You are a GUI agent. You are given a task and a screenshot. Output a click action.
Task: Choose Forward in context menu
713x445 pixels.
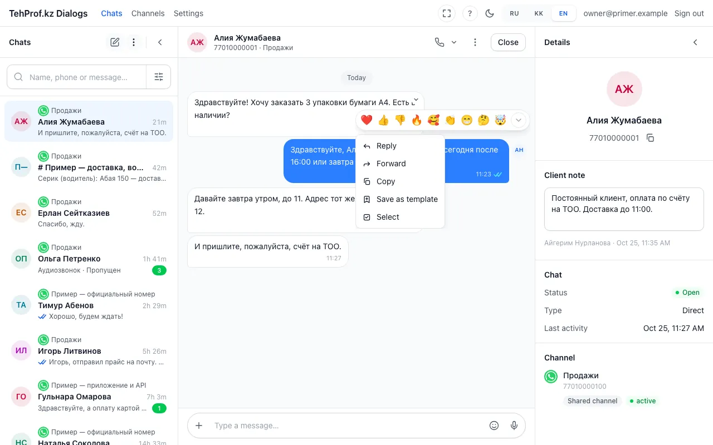click(x=400, y=164)
